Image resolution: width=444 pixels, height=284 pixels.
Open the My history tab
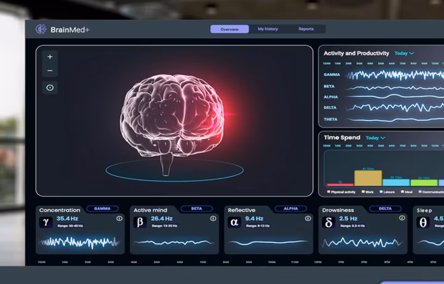tap(268, 29)
